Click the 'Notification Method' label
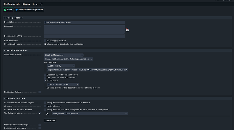234x130 pixels. 13,55
